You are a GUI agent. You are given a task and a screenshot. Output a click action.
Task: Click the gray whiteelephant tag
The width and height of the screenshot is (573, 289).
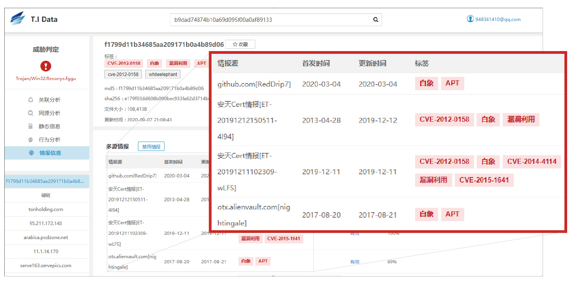point(163,74)
